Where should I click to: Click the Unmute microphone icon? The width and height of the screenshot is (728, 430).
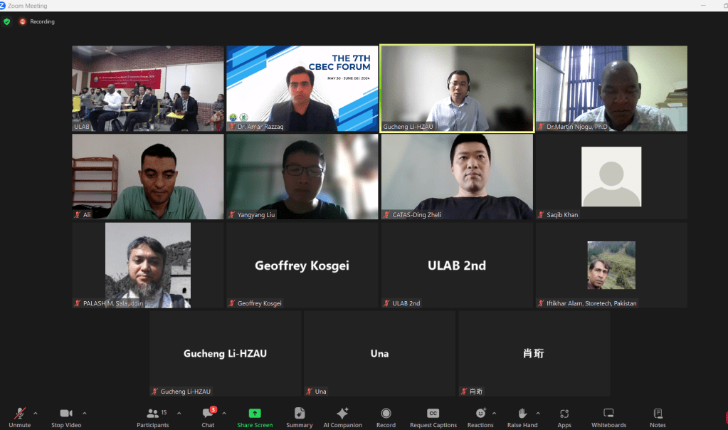pos(19,413)
